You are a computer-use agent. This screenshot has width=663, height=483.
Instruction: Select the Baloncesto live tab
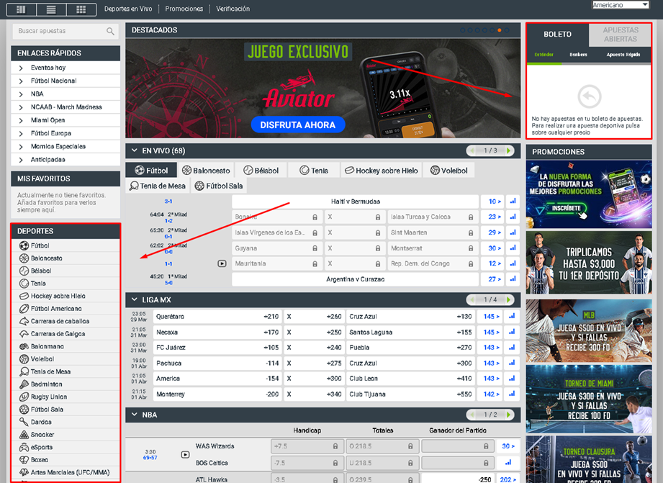[206, 171]
